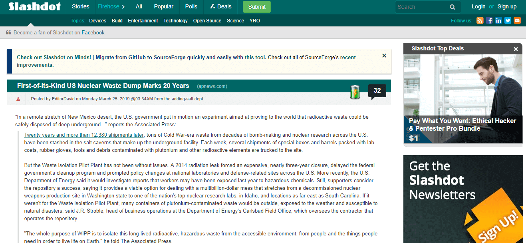Click the Twitter follow icon
Viewport: 526px width, 243px height.
click(508, 21)
